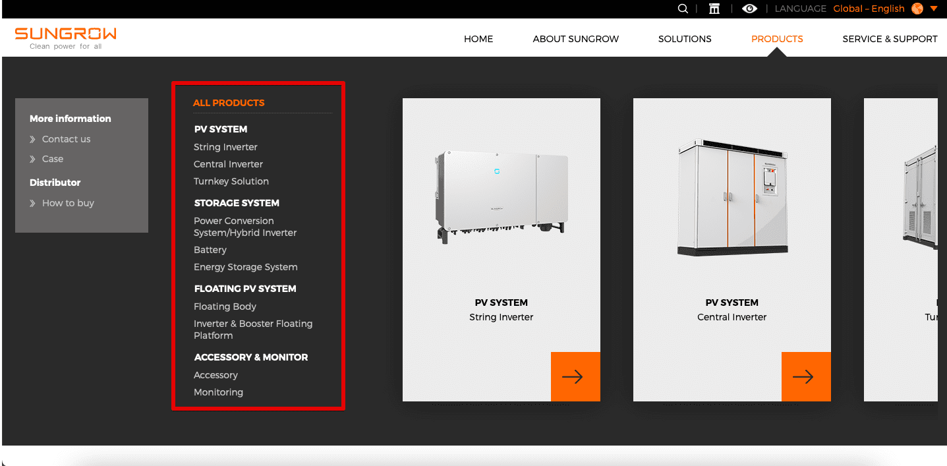Toggle the eye accessibility icon
Image resolution: width=947 pixels, height=466 pixels.
click(749, 9)
